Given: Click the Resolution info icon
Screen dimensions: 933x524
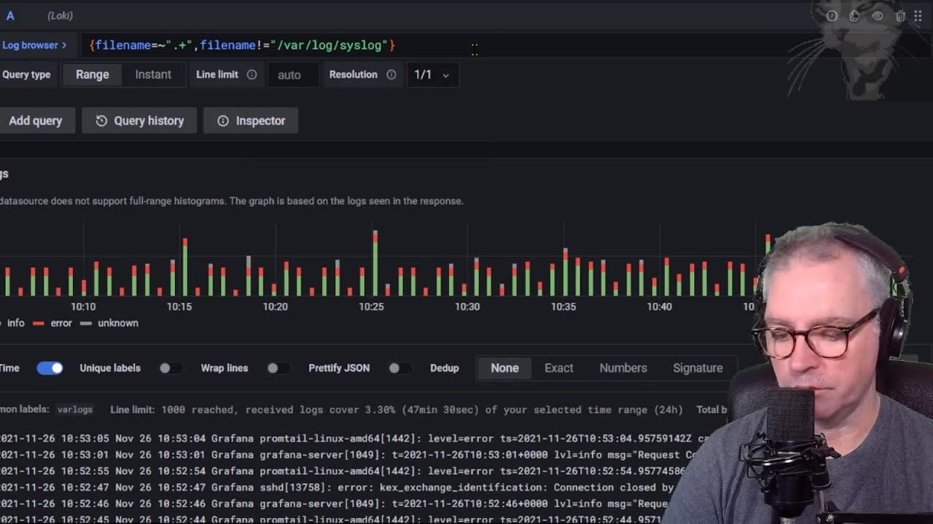Looking at the screenshot, I should pos(391,74).
